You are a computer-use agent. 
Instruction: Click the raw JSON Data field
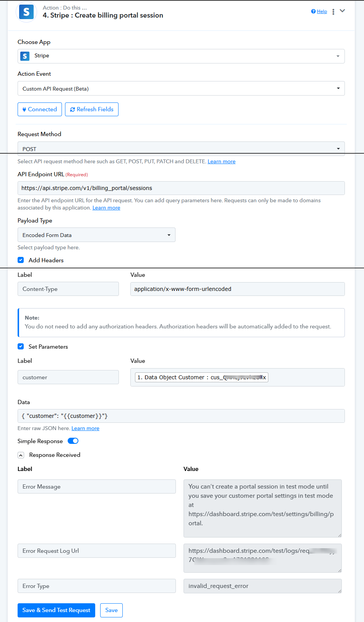point(181,416)
